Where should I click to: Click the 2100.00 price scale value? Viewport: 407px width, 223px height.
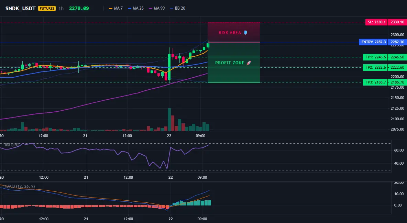(397, 119)
